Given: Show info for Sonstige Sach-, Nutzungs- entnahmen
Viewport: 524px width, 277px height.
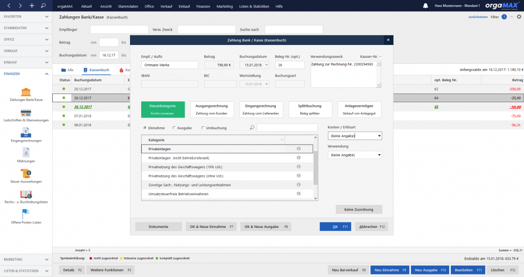Looking at the screenshot, I should click(x=299, y=185).
